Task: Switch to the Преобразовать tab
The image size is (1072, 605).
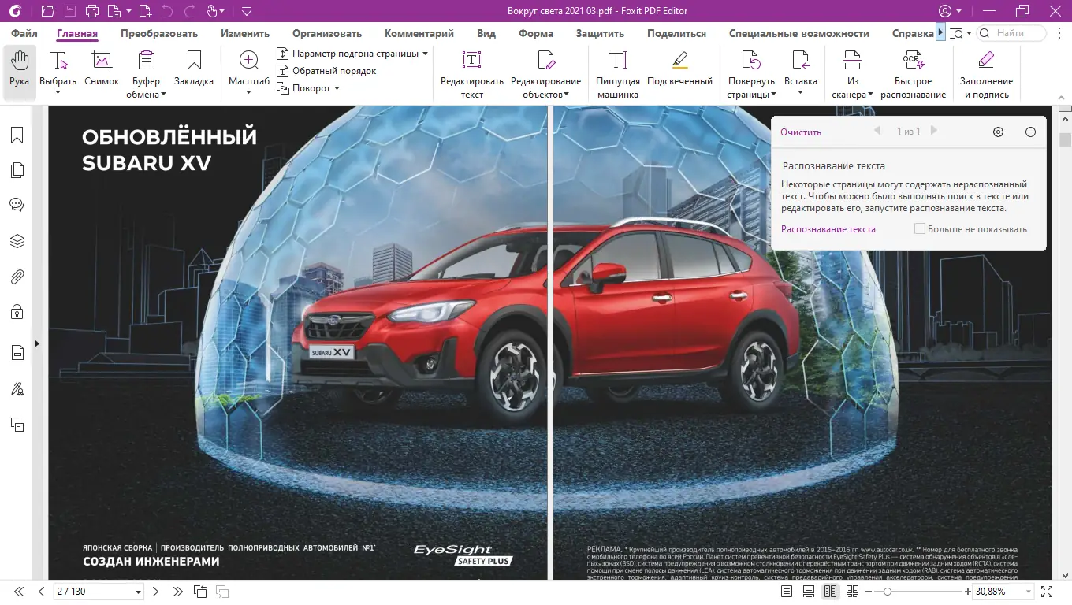Action: 159,33
